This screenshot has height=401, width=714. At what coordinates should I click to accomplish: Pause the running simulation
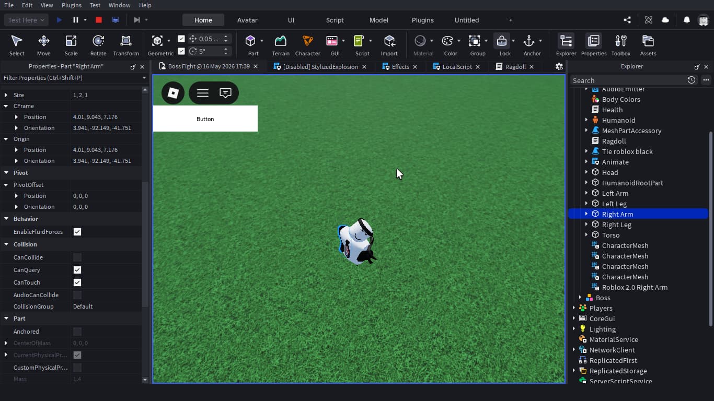(x=76, y=20)
